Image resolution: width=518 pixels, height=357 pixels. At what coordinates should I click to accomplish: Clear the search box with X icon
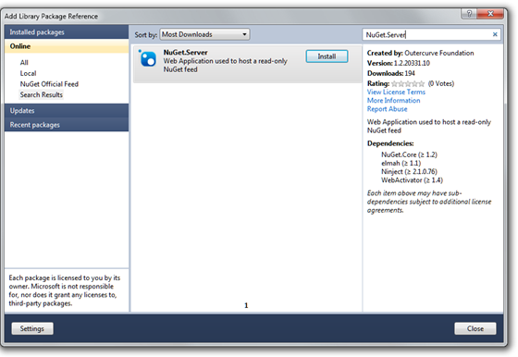(495, 34)
